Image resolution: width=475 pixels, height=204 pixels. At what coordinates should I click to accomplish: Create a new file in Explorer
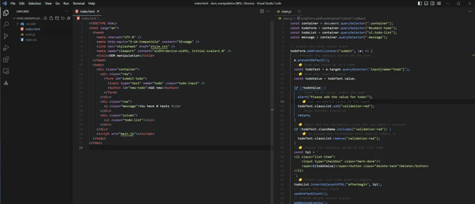[51, 18]
